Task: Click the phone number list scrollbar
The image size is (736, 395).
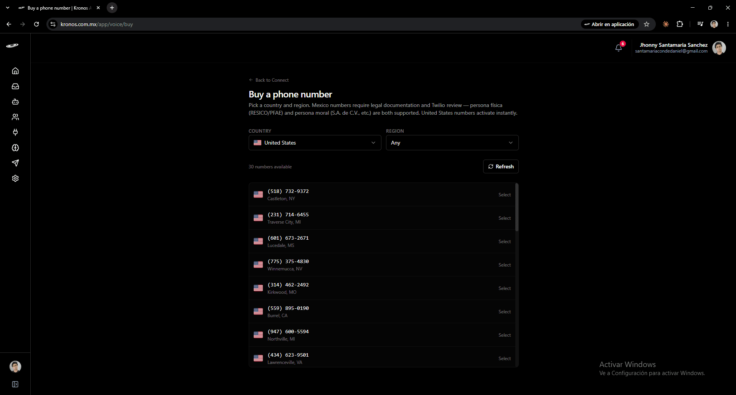Action: click(x=517, y=207)
